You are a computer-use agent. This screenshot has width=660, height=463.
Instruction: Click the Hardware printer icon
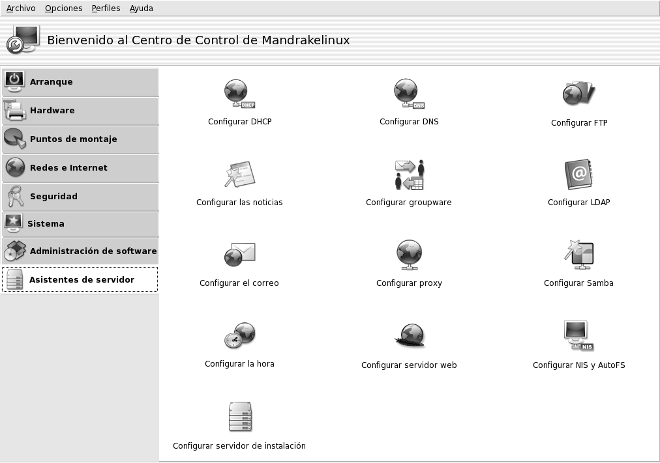(x=15, y=110)
